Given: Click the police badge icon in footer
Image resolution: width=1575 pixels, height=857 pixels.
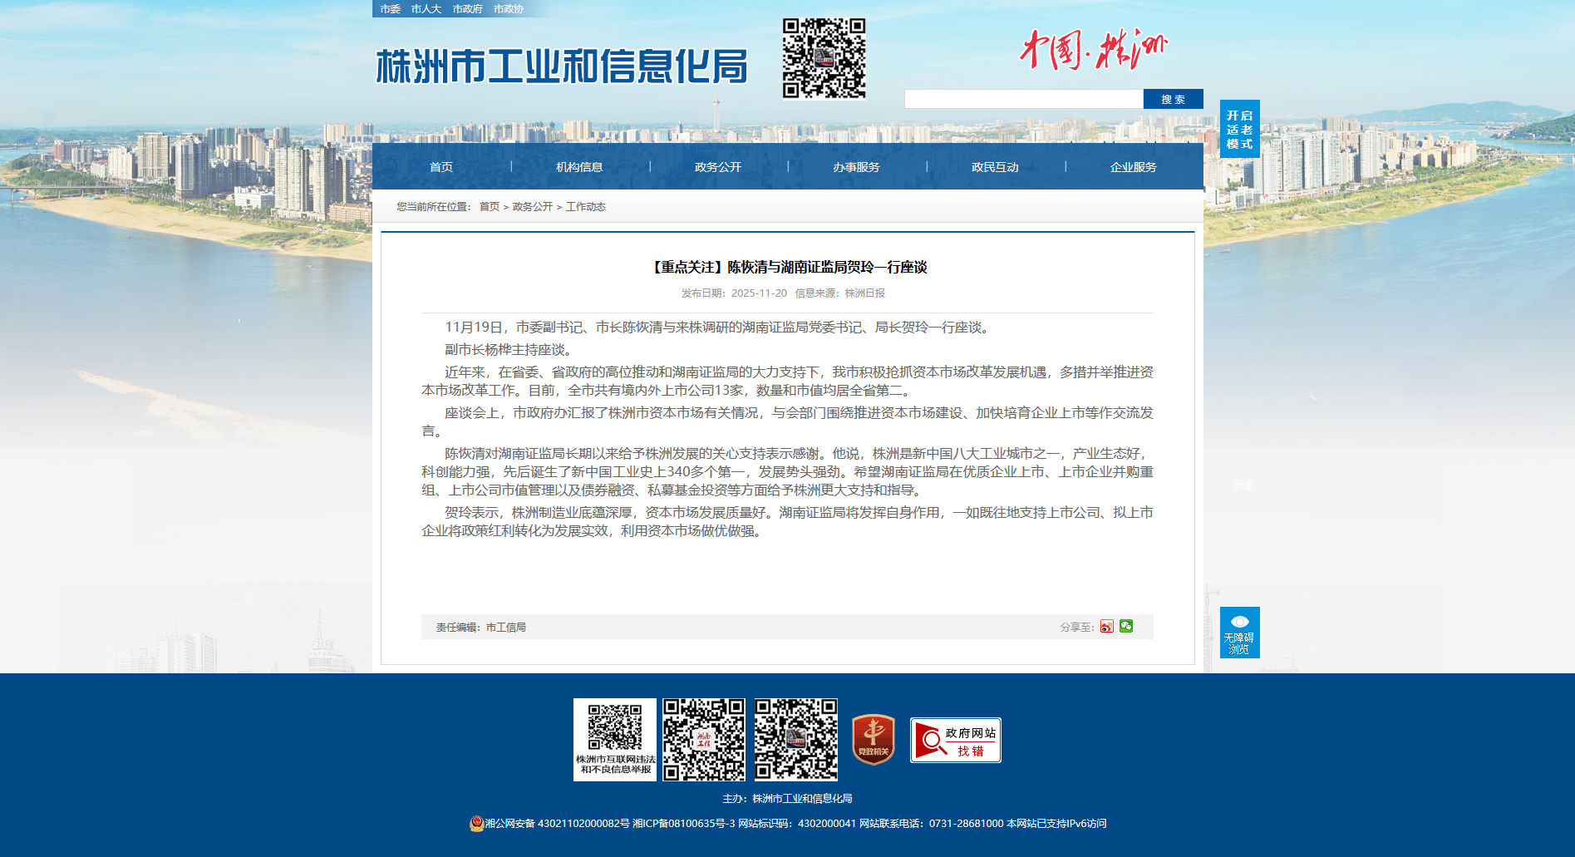Looking at the screenshot, I should point(476,824).
